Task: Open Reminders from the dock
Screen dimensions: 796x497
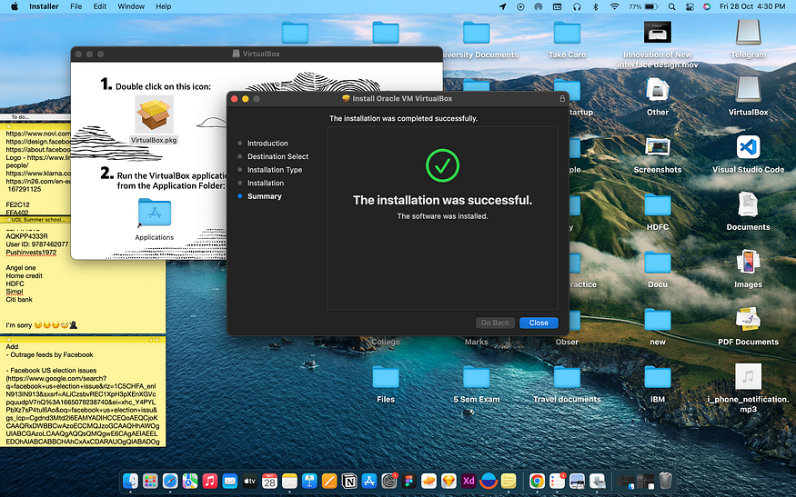Action: click(557, 481)
